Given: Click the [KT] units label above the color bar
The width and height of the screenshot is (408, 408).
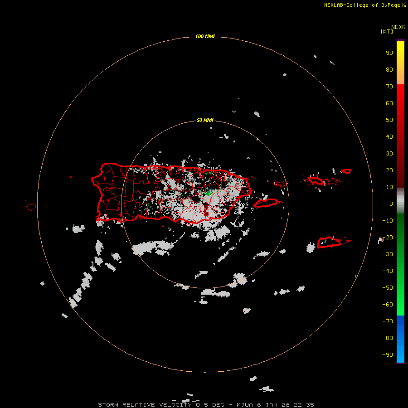Looking at the screenshot, I should tap(387, 31).
